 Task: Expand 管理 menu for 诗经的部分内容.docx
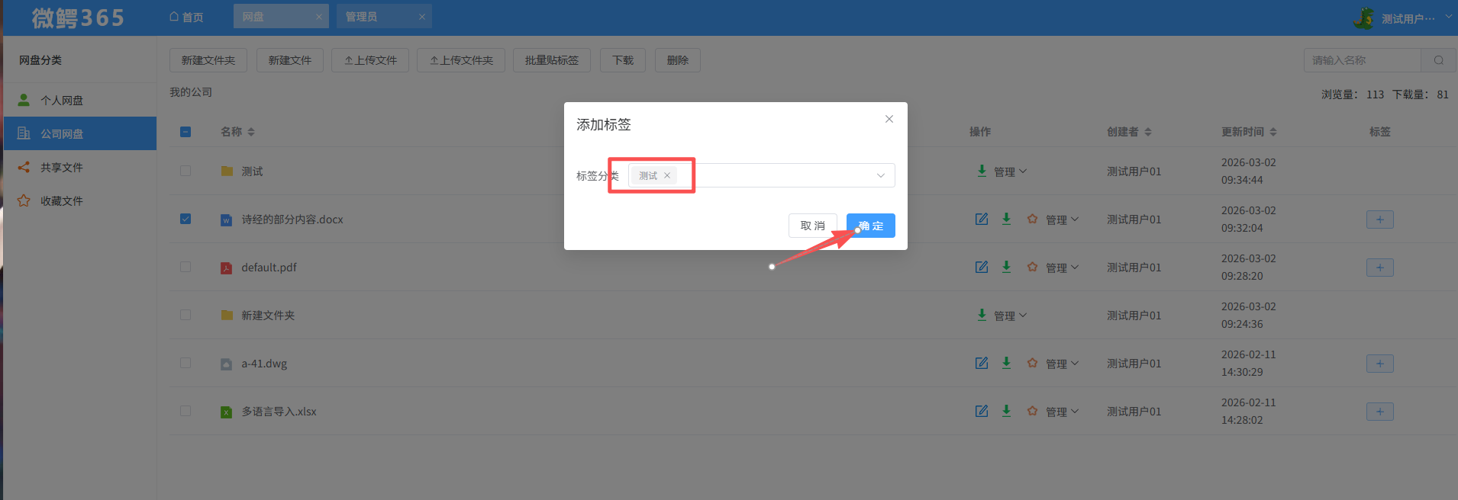[1063, 220]
